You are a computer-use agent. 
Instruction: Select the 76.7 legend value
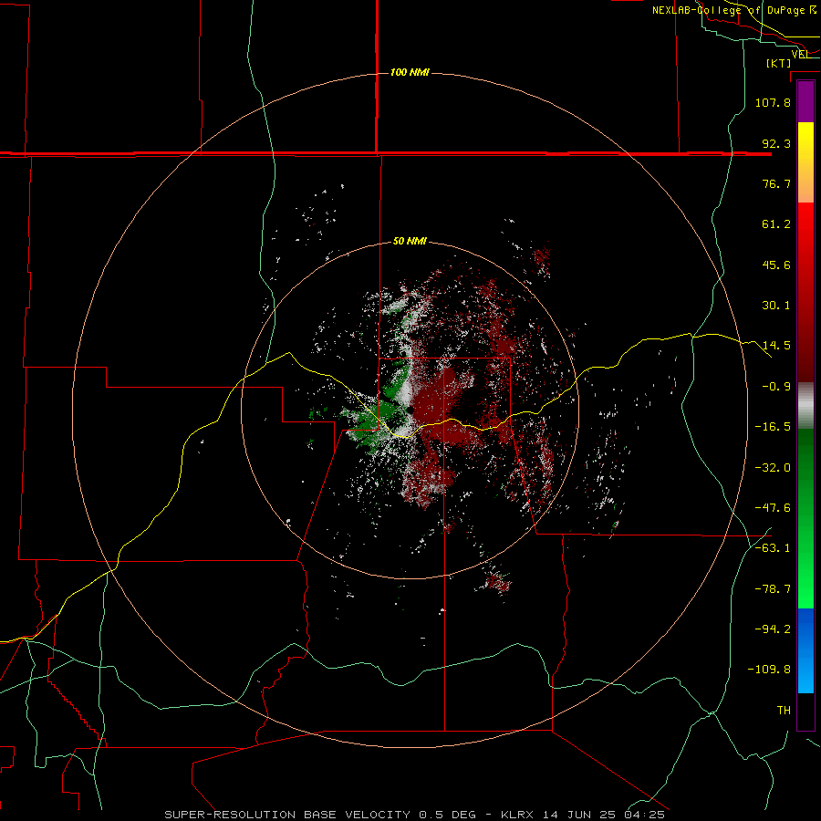[x=776, y=183]
